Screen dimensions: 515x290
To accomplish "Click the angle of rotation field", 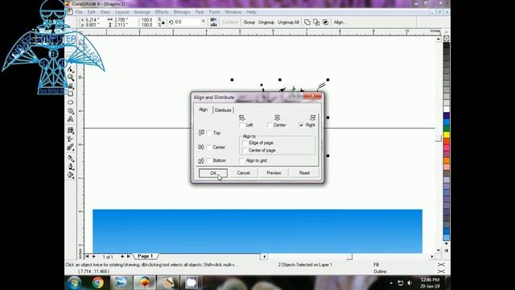I will 187,22.
